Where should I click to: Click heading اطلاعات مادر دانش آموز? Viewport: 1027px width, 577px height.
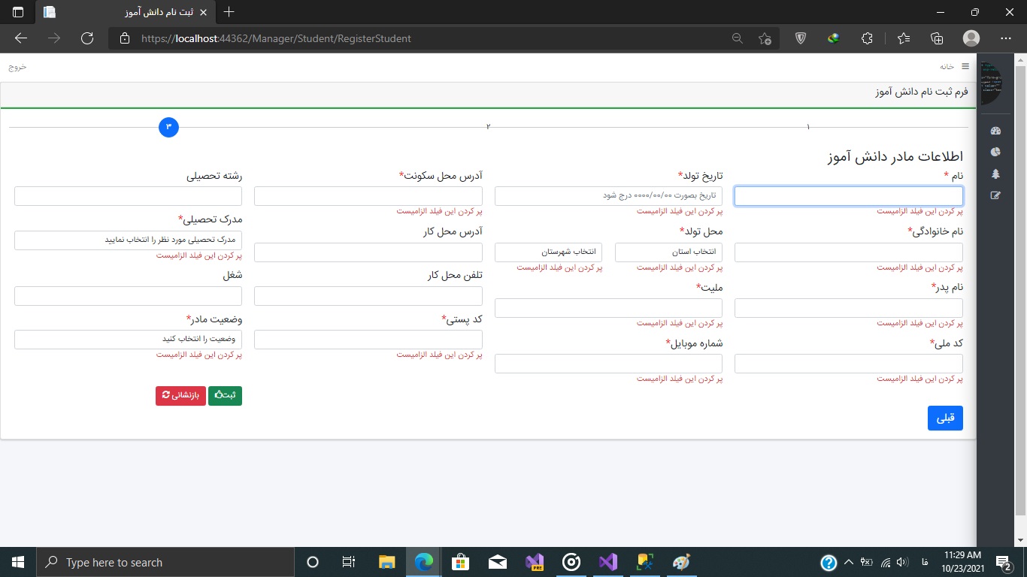[894, 157]
